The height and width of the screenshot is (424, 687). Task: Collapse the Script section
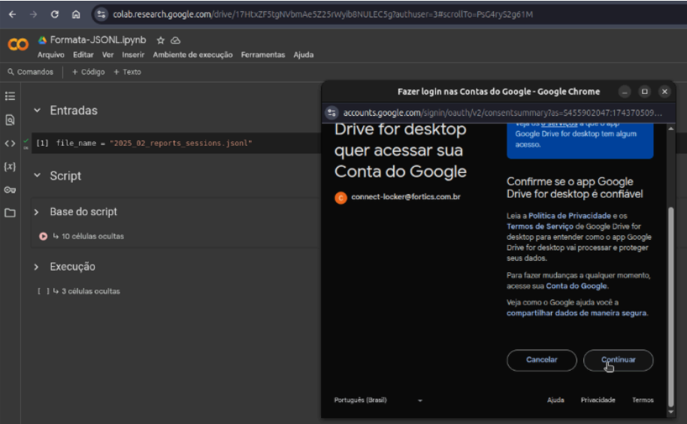point(38,175)
